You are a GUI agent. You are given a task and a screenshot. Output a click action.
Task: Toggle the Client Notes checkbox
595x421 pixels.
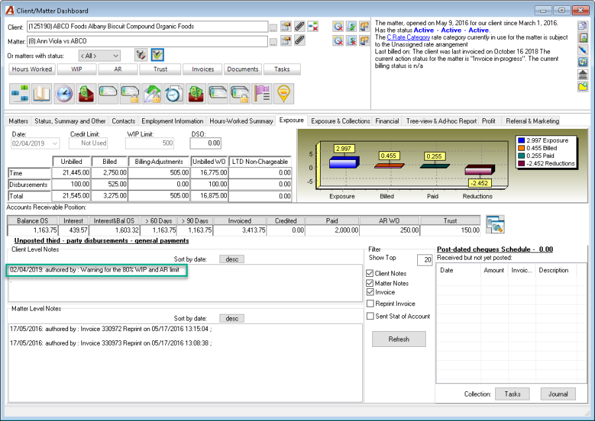pos(370,273)
